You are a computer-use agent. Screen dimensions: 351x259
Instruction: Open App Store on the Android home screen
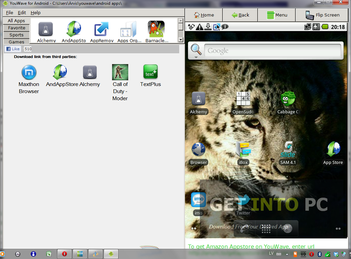pos(333,154)
